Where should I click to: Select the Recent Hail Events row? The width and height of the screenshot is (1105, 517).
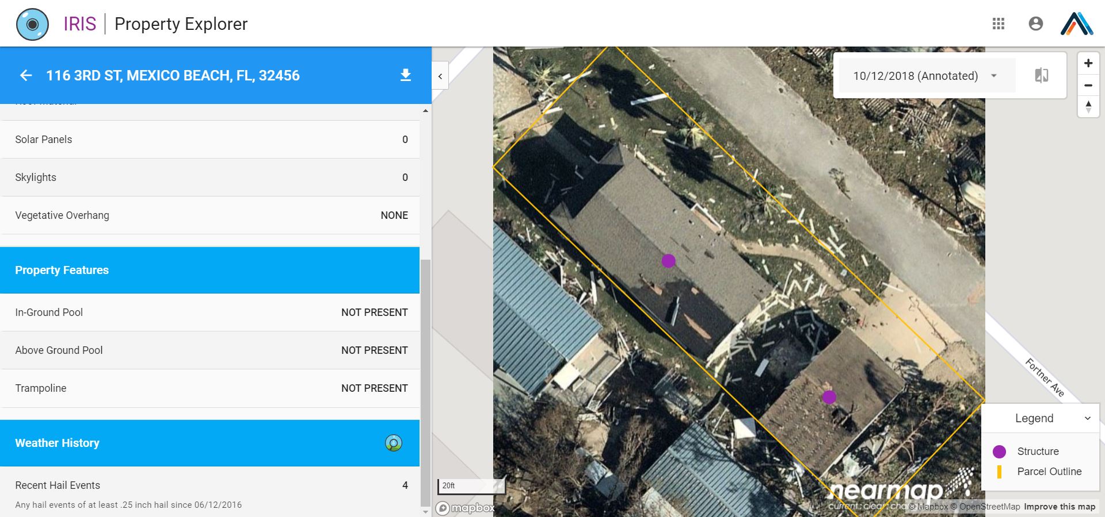(x=210, y=492)
